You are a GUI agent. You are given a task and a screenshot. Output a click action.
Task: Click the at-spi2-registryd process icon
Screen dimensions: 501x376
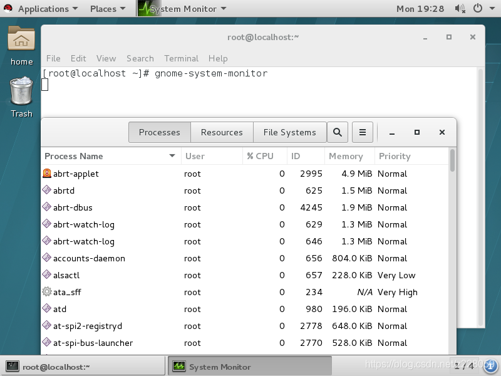click(x=46, y=325)
